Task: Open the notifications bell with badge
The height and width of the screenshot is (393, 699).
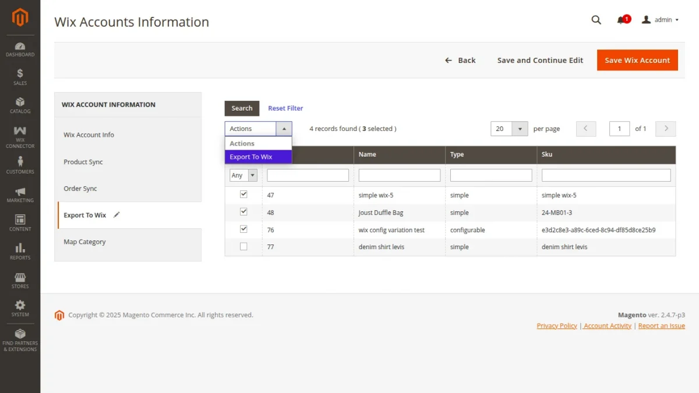Action: 622,19
